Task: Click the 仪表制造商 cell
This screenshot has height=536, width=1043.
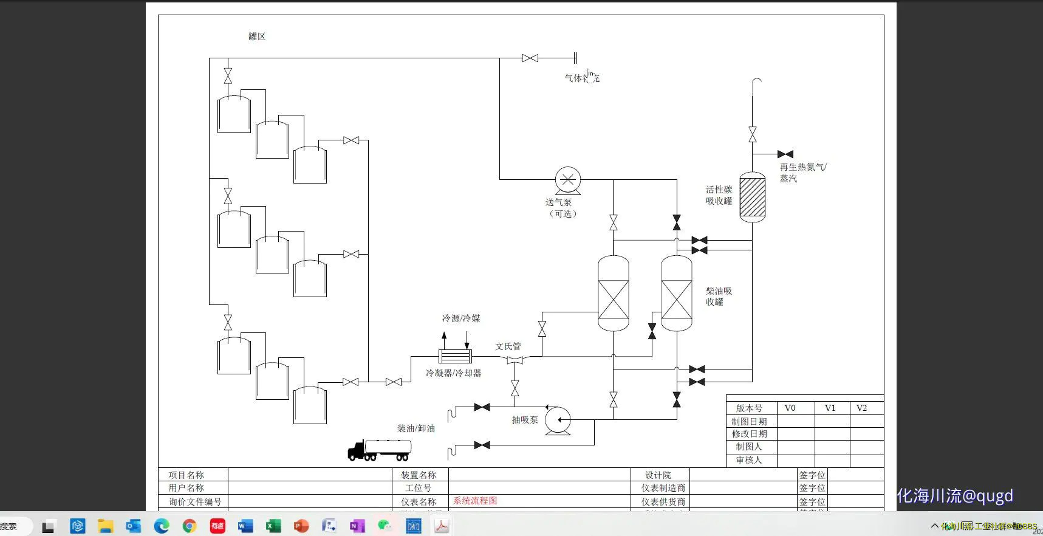Action: click(660, 488)
